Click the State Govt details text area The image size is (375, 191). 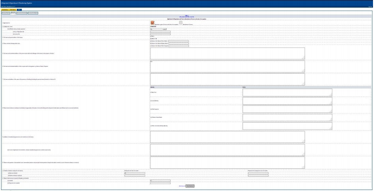pyautogui.click(x=287, y=93)
